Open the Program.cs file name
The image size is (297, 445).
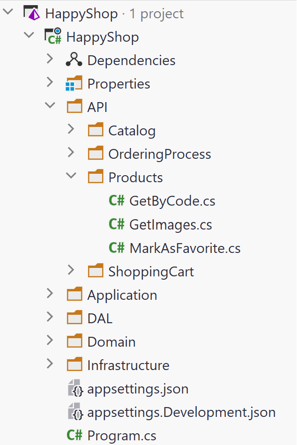coord(122,436)
